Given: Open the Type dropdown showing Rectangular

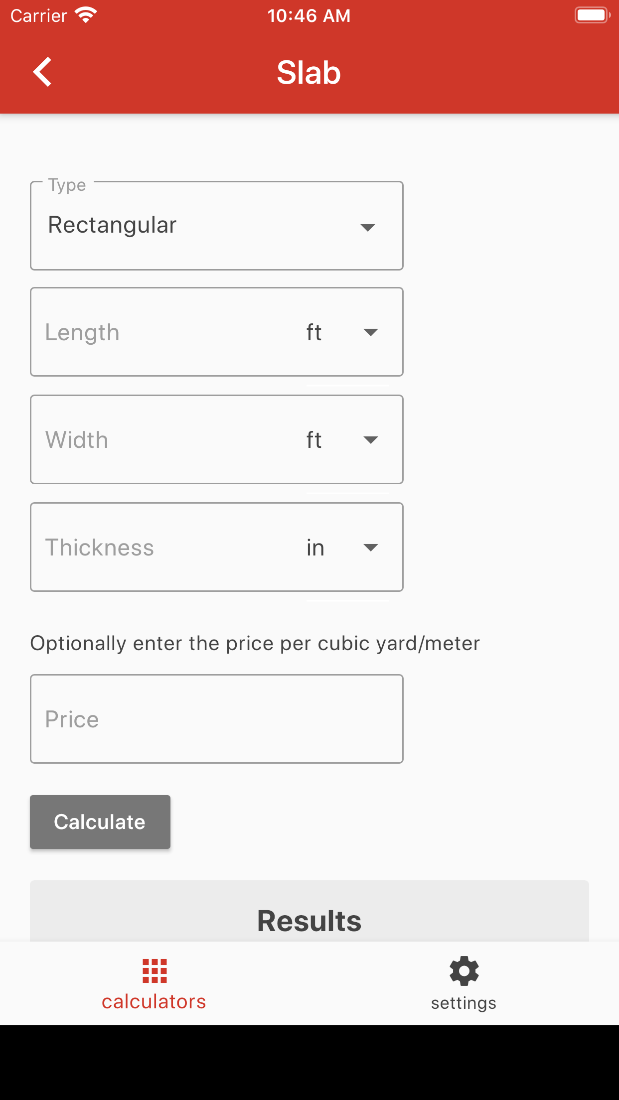Looking at the screenshot, I should click(x=217, y=226).
